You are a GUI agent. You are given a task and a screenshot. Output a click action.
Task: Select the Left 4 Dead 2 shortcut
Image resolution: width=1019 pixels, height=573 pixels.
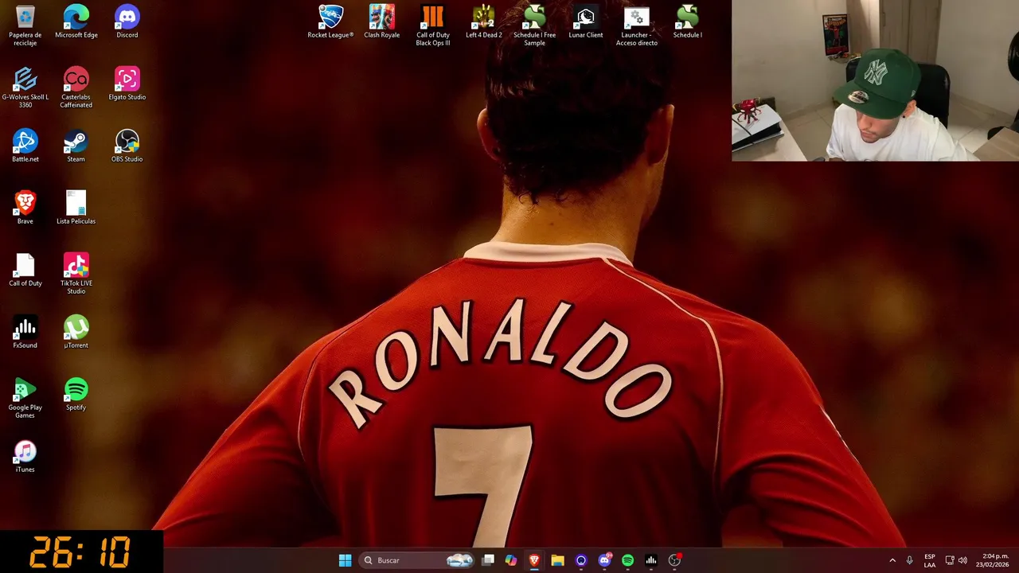click(483, 21)
